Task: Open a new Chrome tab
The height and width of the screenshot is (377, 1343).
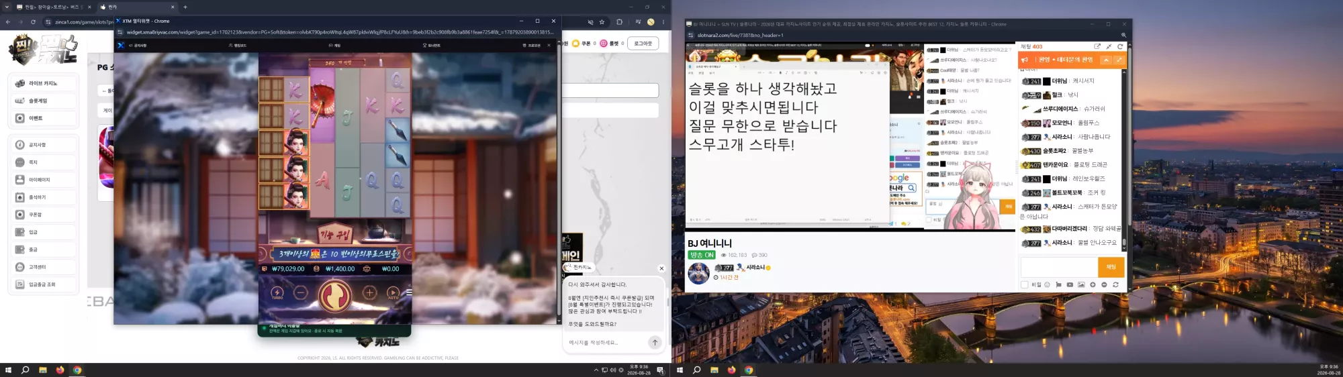Action: (x=185, y=7)
